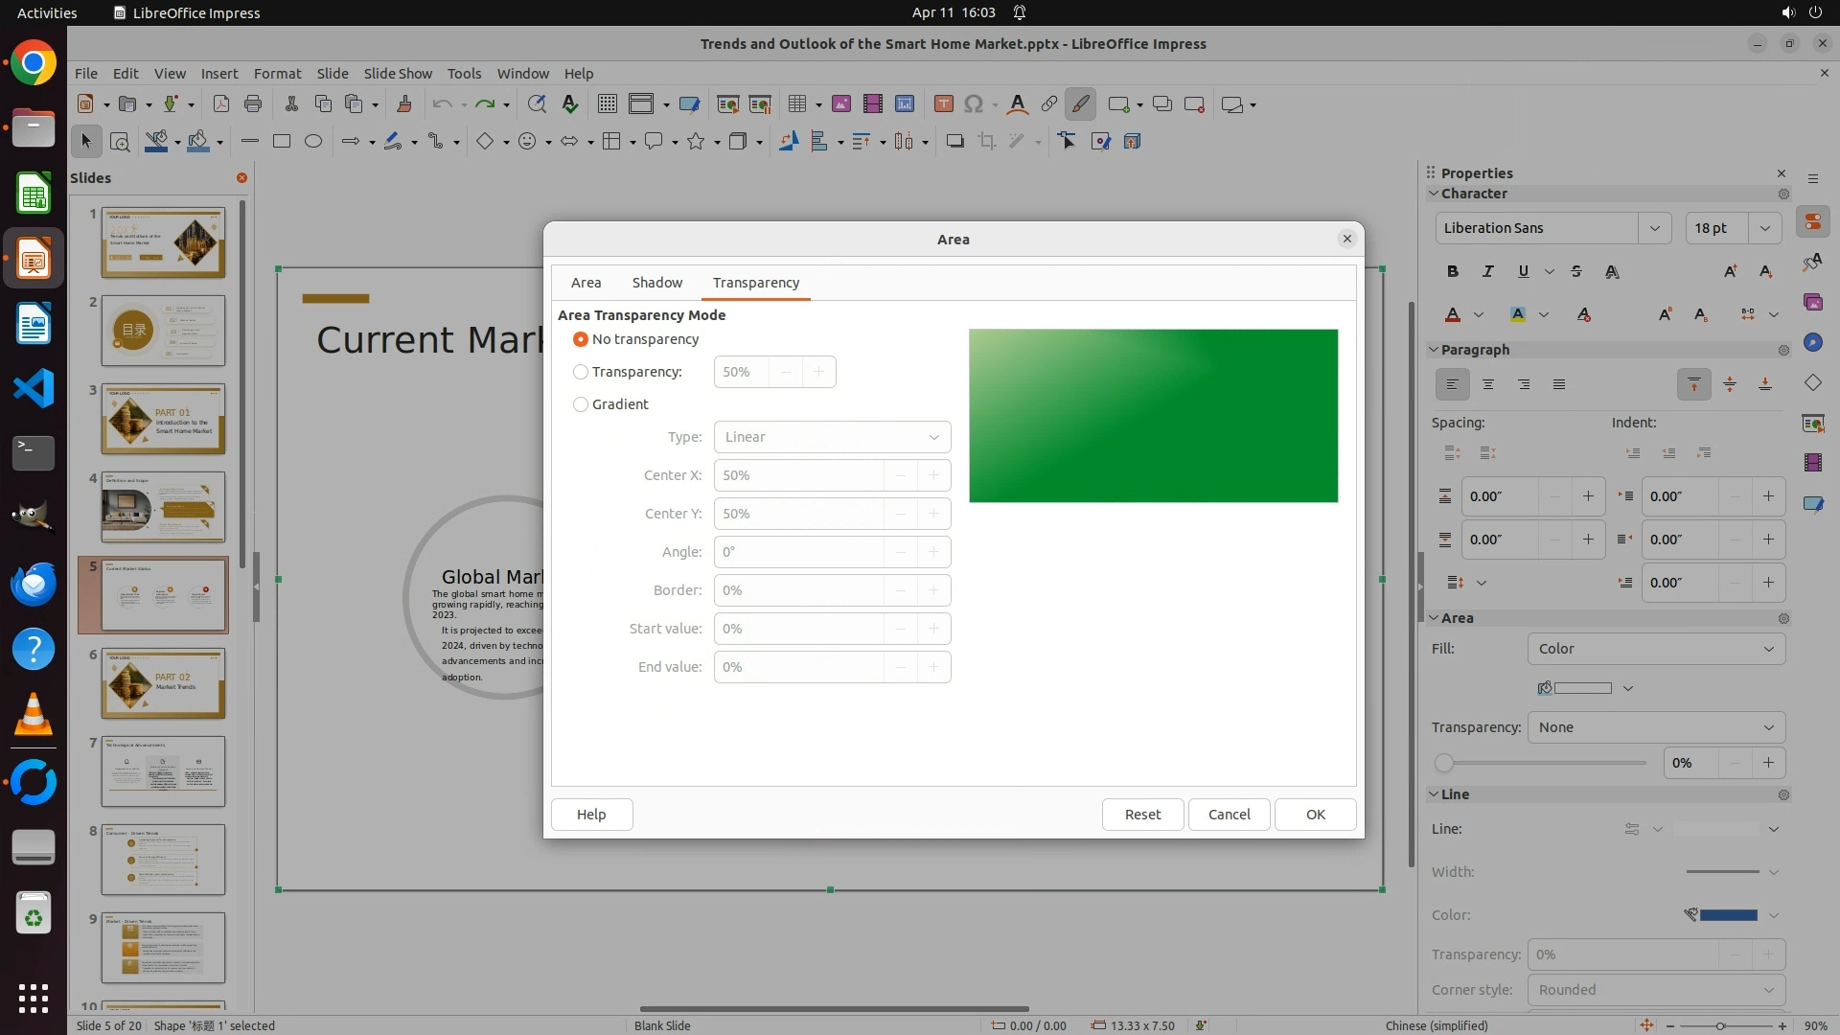Select the Ellipse shape tool
Viewport: 1840px width, 1035px height.
(313, 141)
